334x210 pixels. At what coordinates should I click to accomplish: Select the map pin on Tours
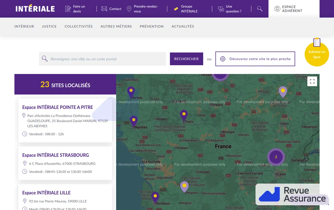click(x=184, y=115)
